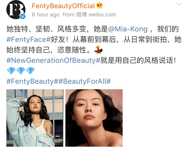Open the #FentyFace# hashtag
188x151 pixels.
point(29,40)
